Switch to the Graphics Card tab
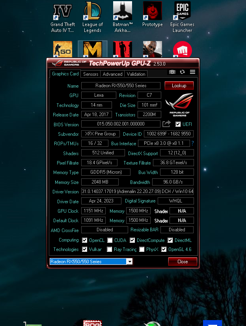Screen dimensions: 246x326 pos(65,74)
